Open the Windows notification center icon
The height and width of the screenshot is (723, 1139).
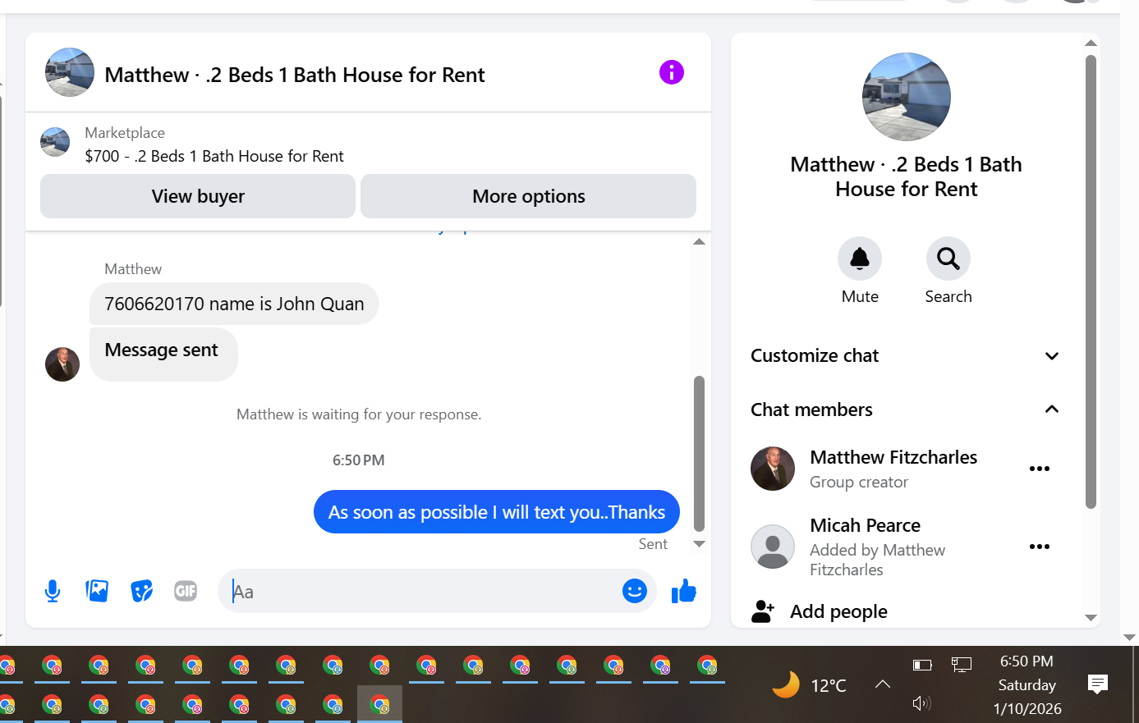(x=1098, y=684)
